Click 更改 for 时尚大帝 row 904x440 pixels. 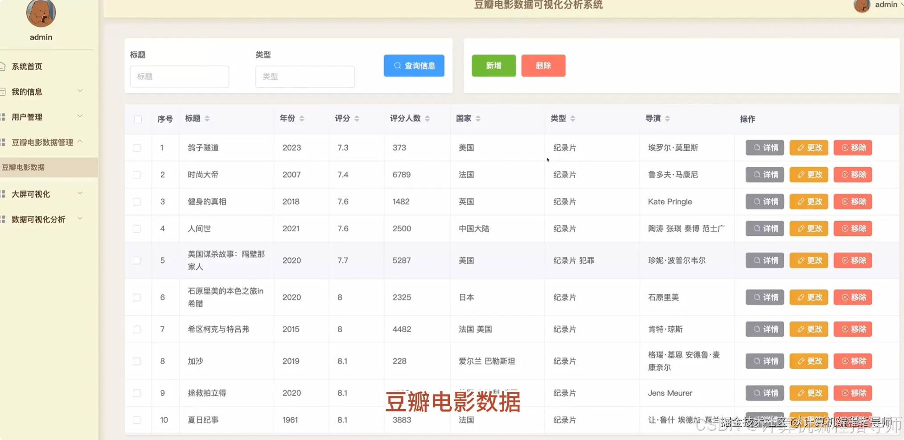pyautogui.click(x=809, y=175)
